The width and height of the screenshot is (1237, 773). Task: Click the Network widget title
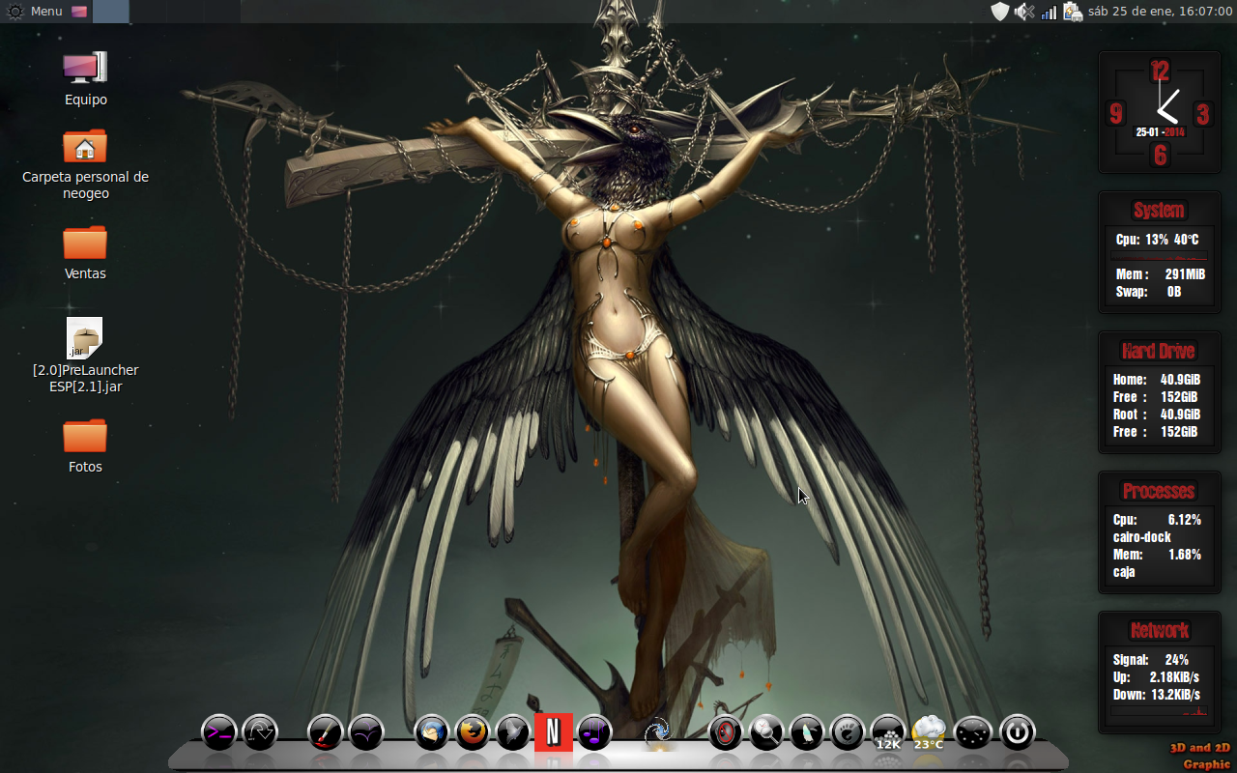(x=1160, y=631)
